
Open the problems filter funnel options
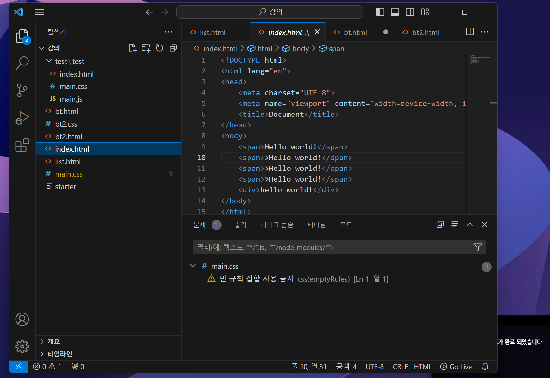pyautogui.click(x=477, y=247)
